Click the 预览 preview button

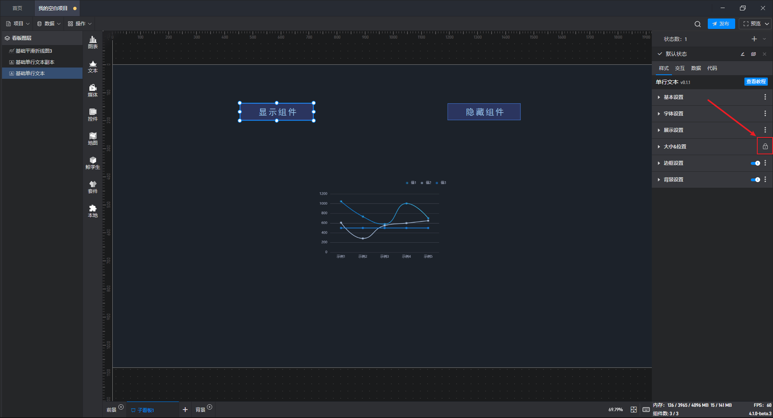752,24
